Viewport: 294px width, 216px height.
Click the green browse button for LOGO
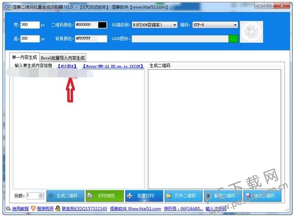pos(233,39)
